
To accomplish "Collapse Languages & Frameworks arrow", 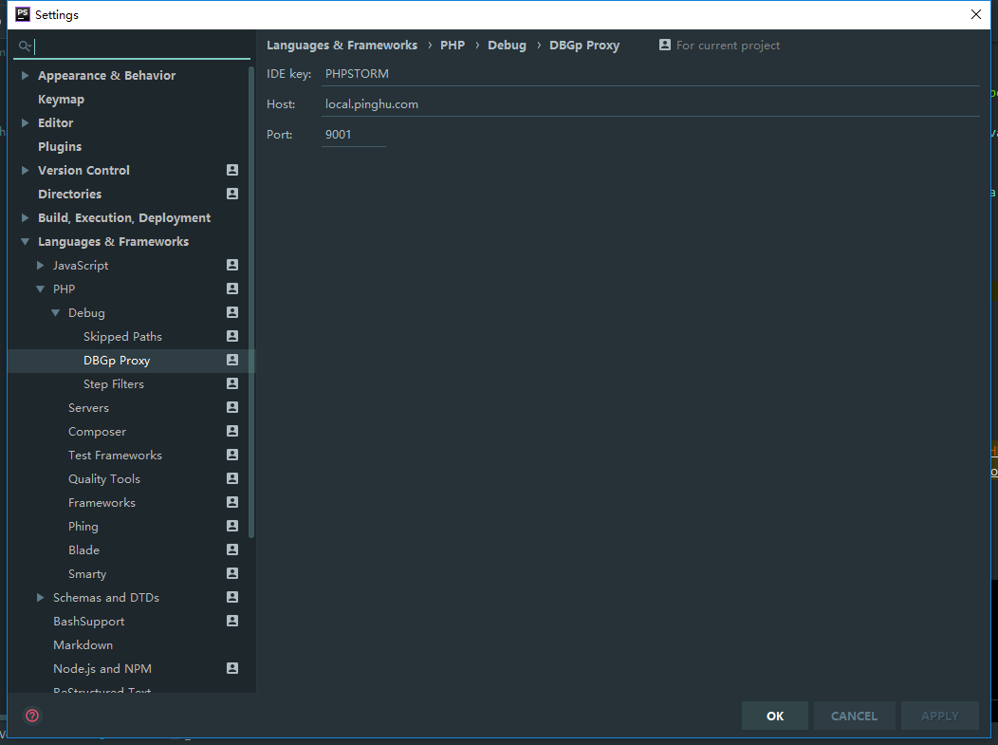I will coord(25,241).
